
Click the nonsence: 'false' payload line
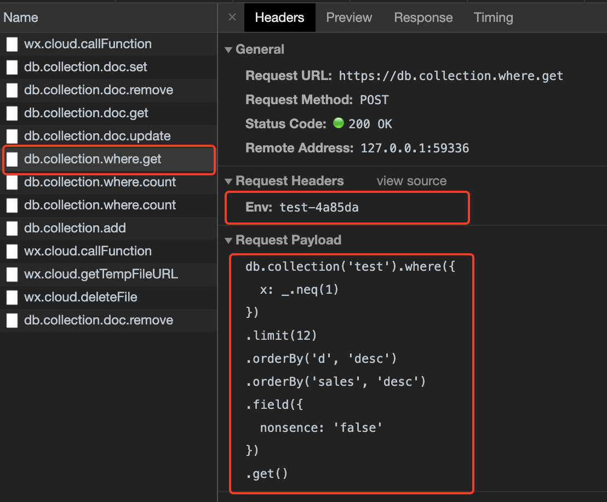[322, 427]
